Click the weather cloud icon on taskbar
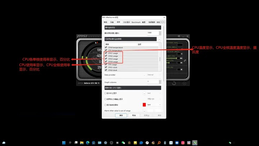Image resolution: width=259 pixels, height=146 pixels. pyautogui.click(x=4, y=143)
